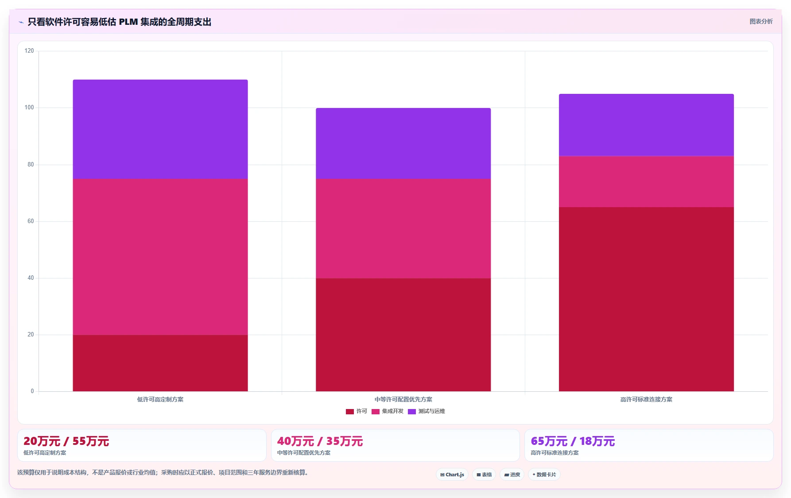The image size is (791, 498).
Task: Click the Chart.js tag chip
Action: click(452, 475)
